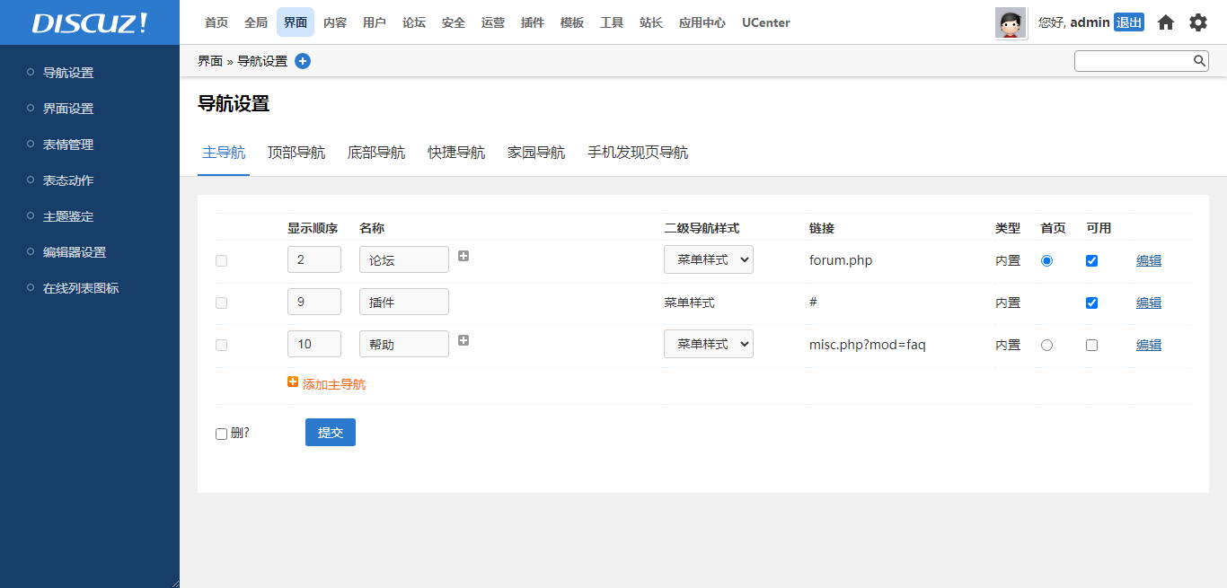The width and height of the screenshot is (1227, 588).
Task: Switch to 手机发现页导航 tab
Action: coord(638,153)
